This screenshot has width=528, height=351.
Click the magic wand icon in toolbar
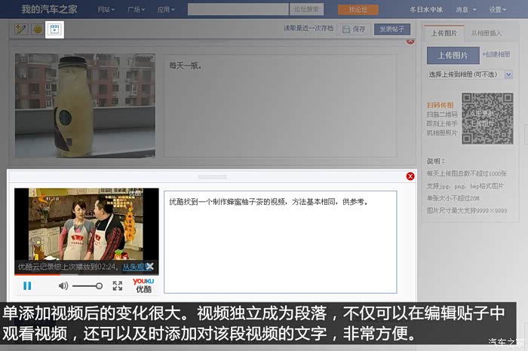click(x=21, y=29)
